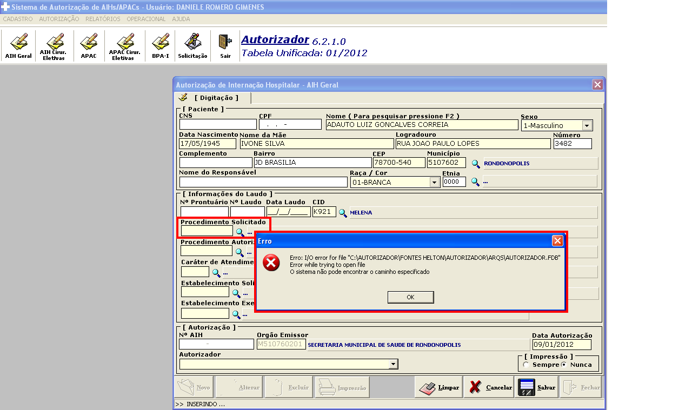The height and width of the screenshot is (410, 692).
Task: Open the APAC toolbar icon
Action: (x=89, y=46)
